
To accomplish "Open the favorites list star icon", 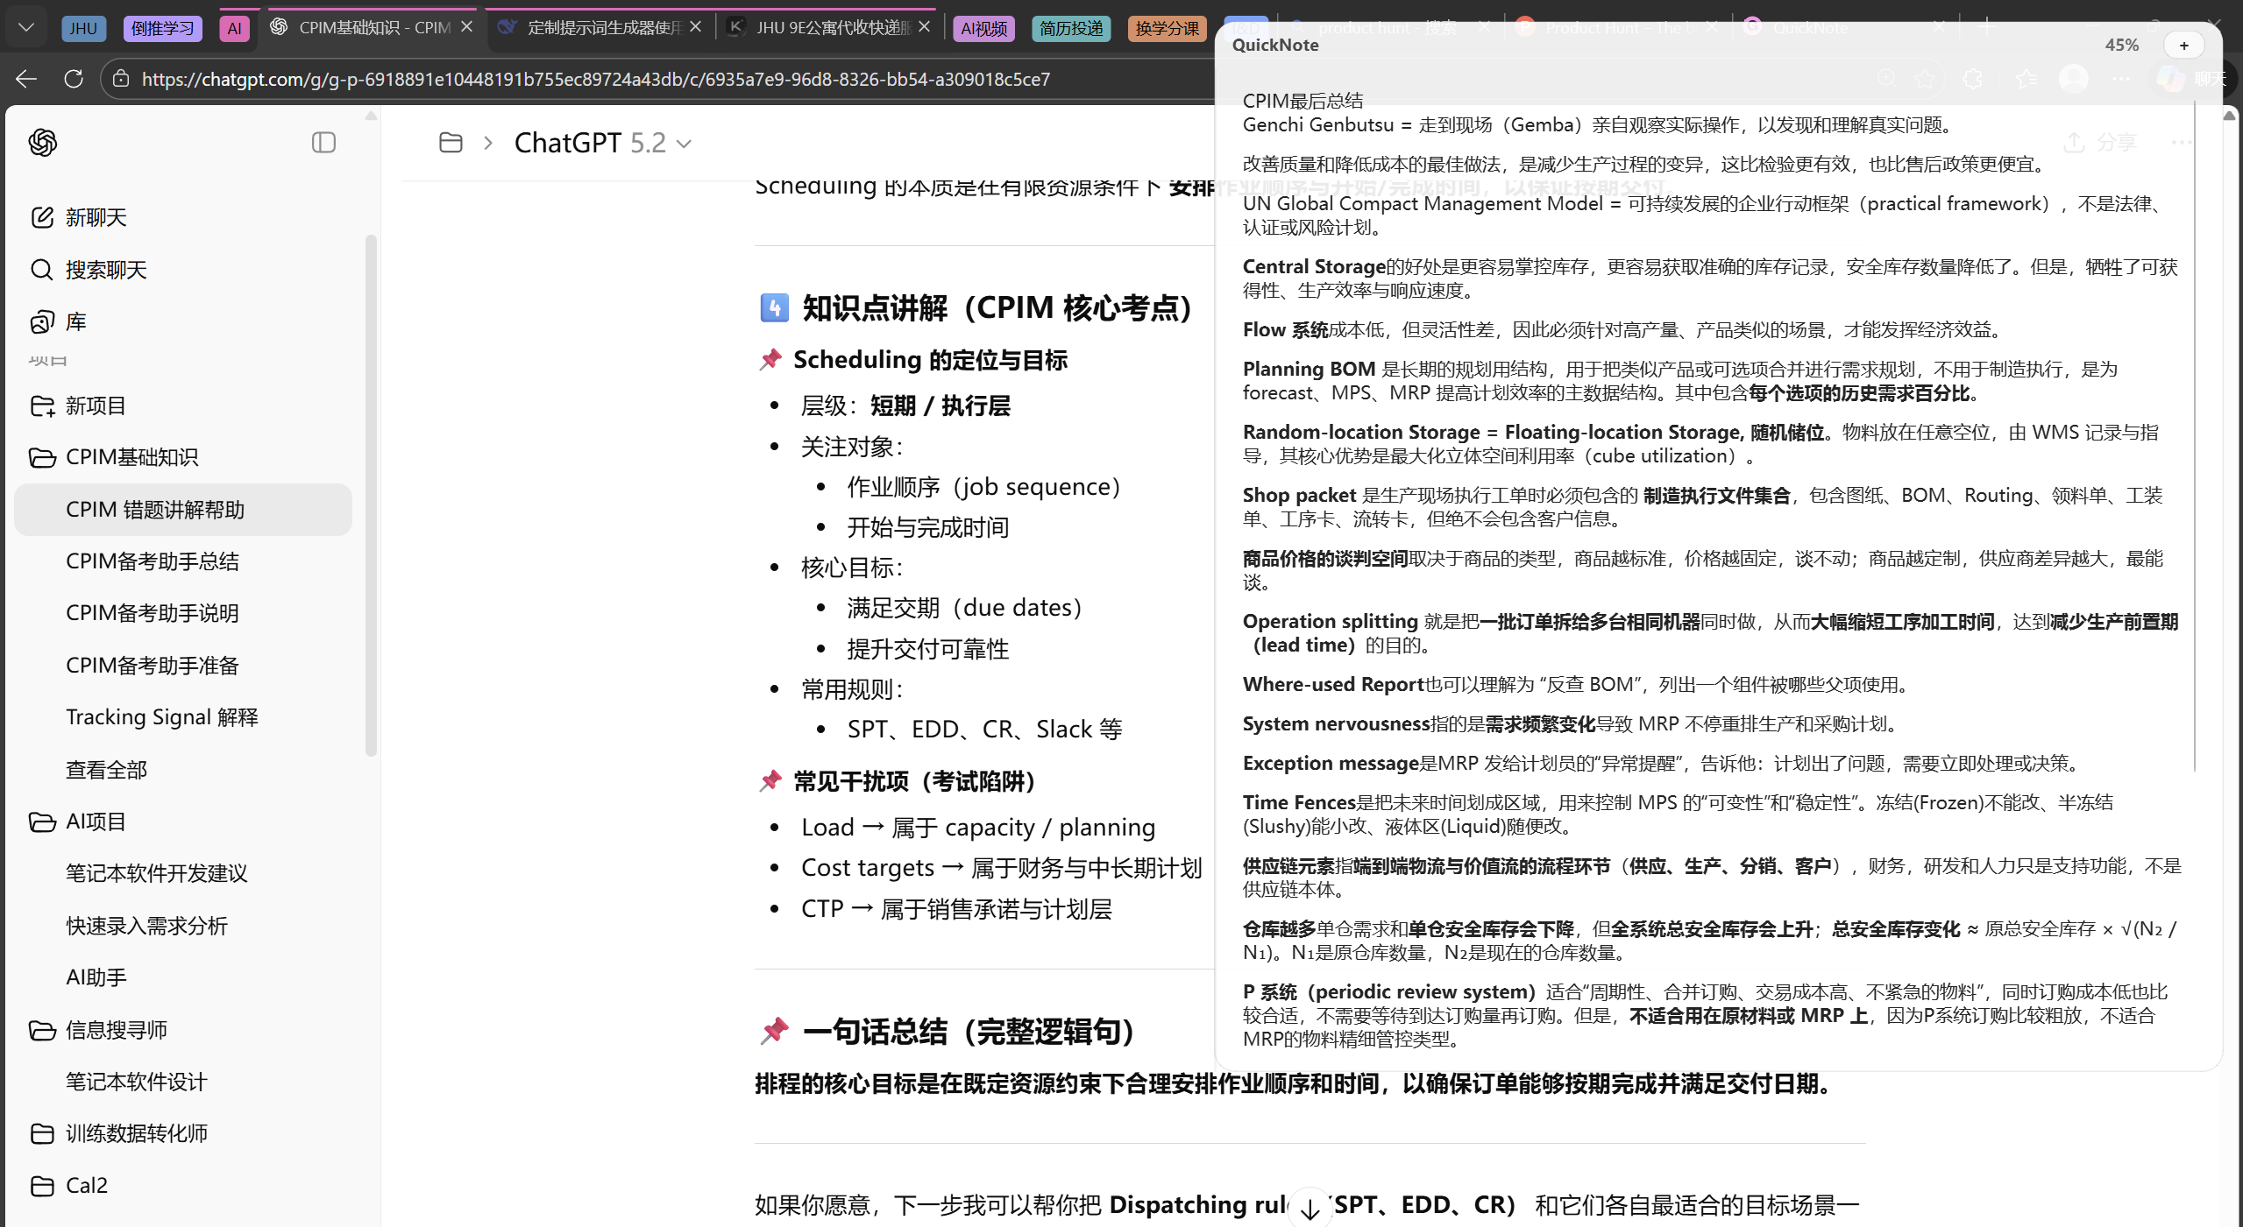I will pos(2027,79).
